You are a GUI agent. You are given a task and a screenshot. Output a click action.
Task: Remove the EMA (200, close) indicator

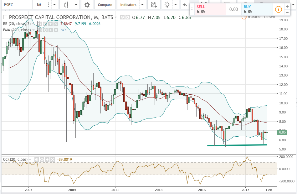tap(56, 30)
